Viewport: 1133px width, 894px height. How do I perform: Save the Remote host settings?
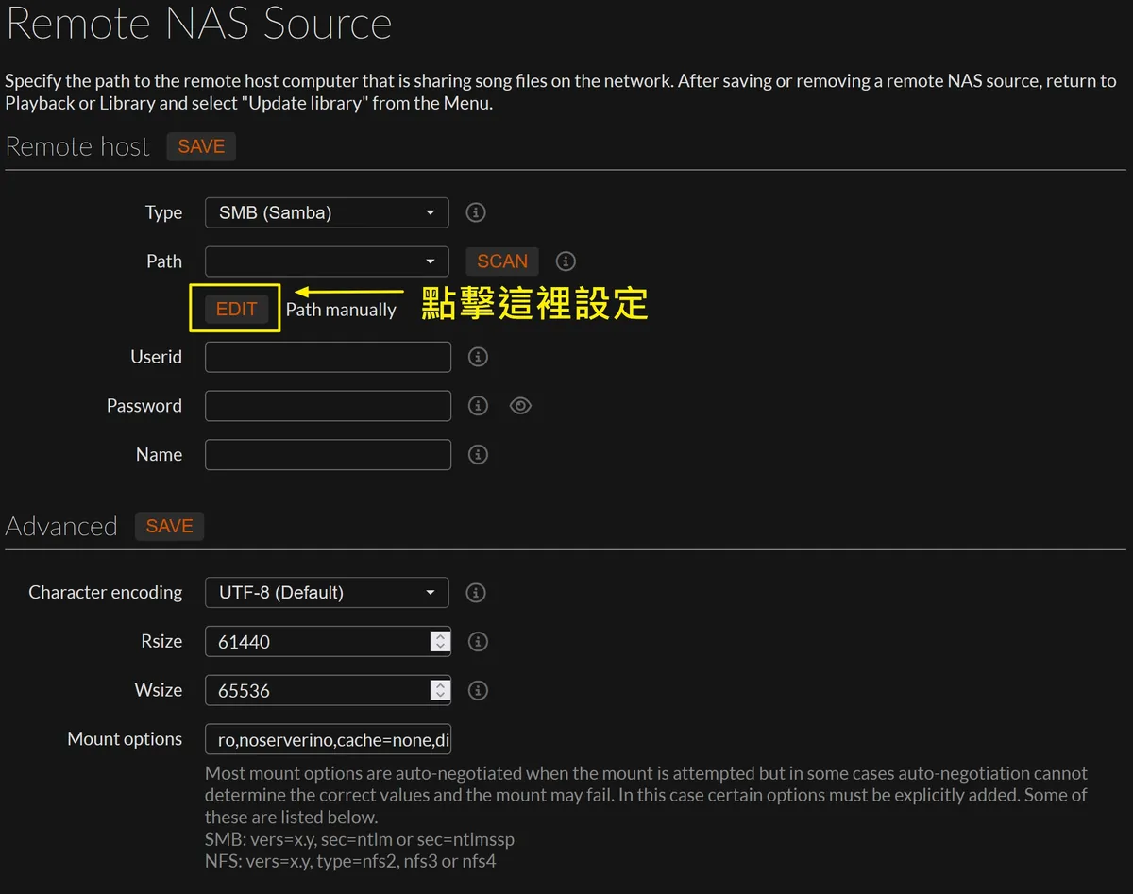(x=201, y=146)
